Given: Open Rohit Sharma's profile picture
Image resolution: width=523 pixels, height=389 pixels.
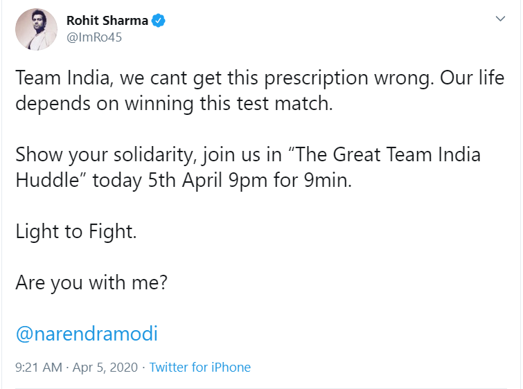Looking at the screenshot, I should pyautogui.click(x=36, y=30).
